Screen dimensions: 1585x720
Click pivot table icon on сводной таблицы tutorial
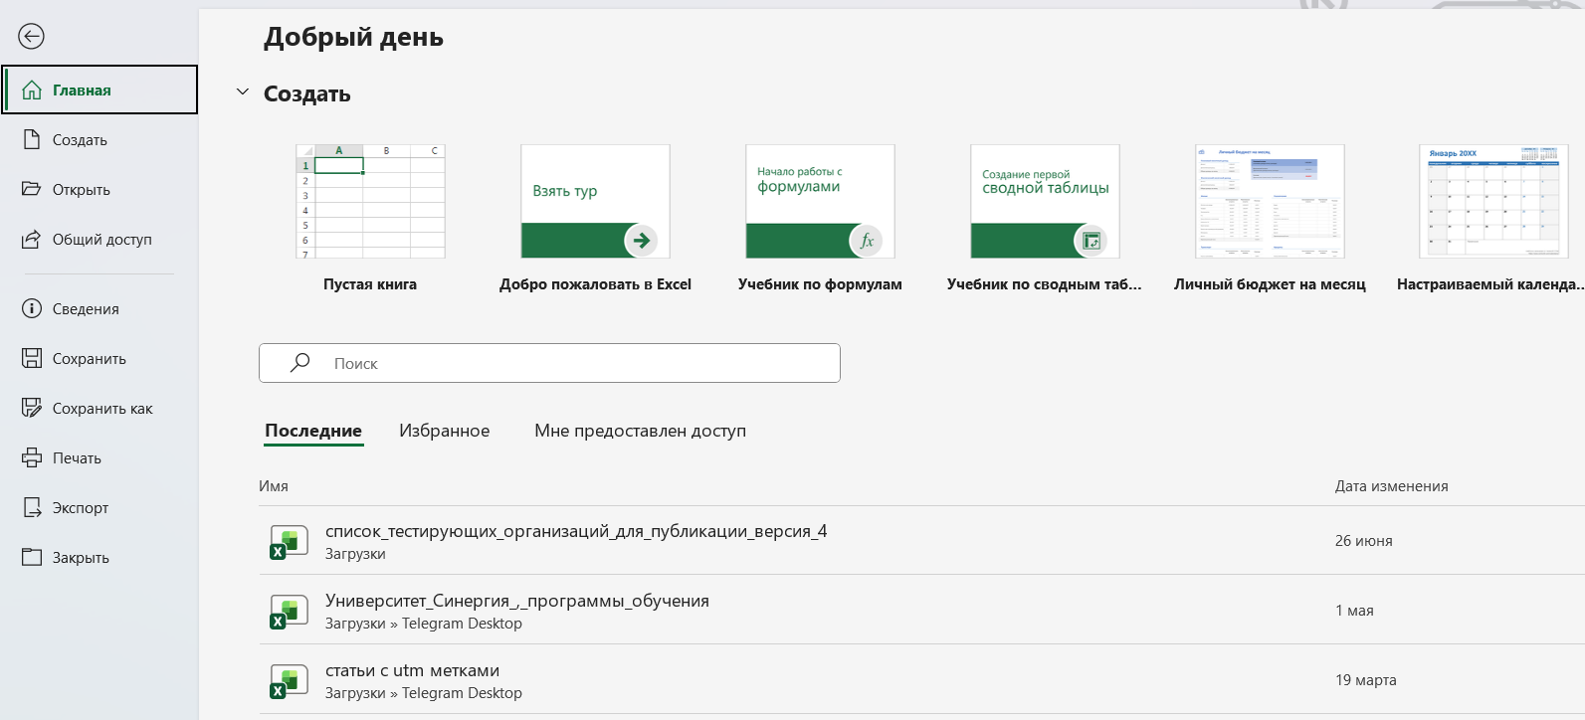[x=1090, y=240]
